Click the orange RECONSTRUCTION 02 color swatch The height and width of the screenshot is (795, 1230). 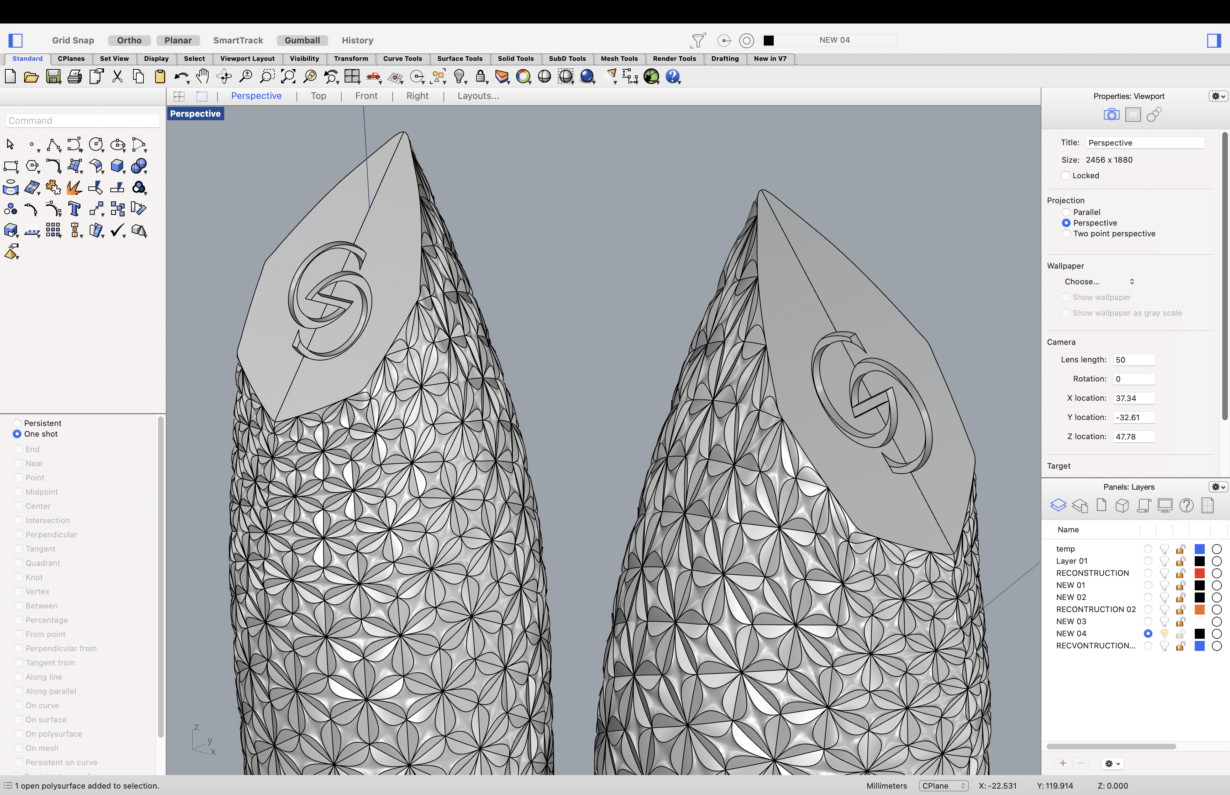1199,609
